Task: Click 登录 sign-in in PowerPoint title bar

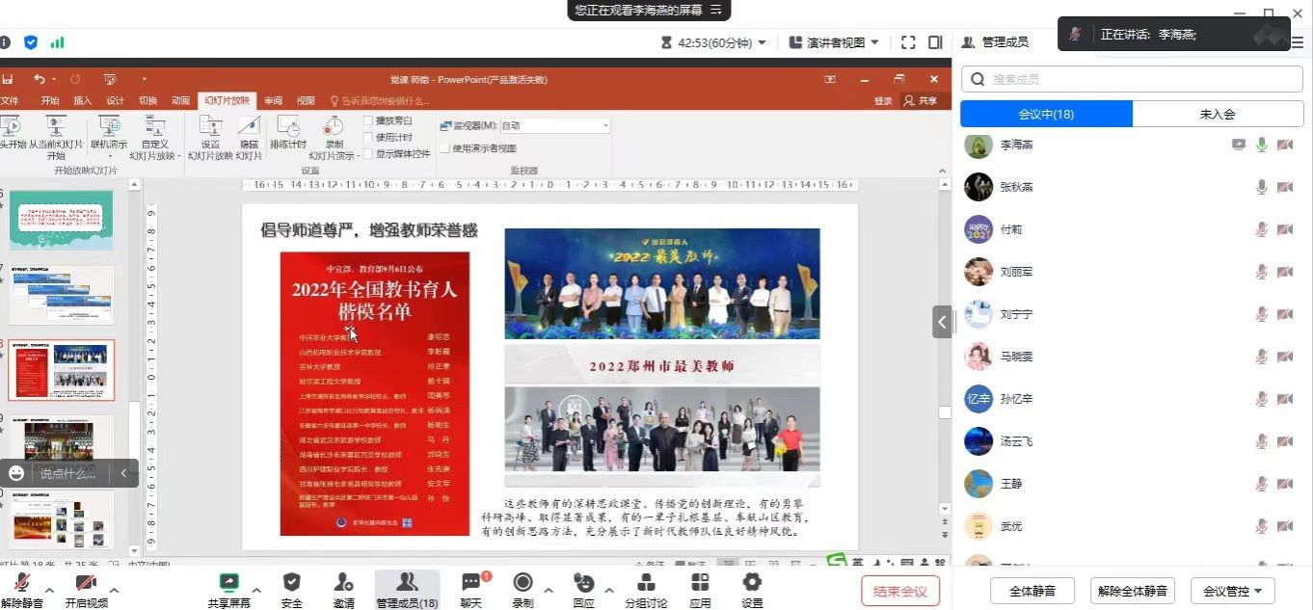Action: (x=883, y=100)
